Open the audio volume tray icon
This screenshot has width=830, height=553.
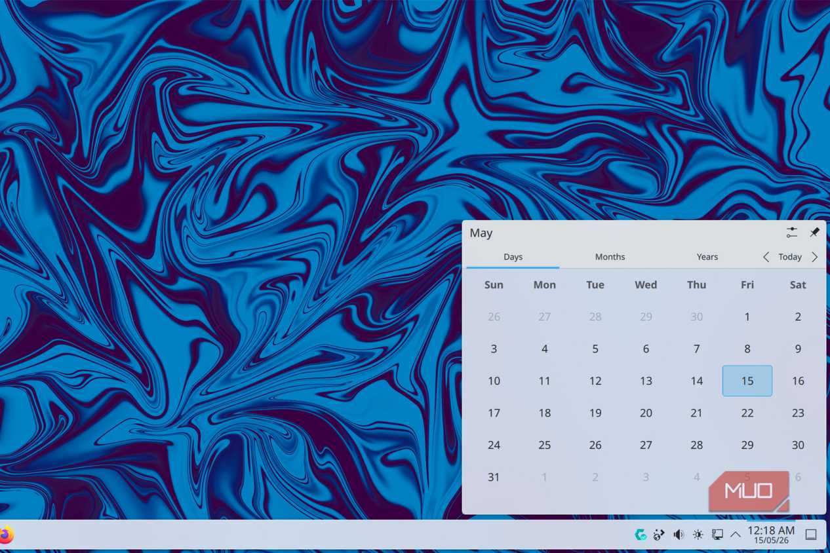coord(679,535)
